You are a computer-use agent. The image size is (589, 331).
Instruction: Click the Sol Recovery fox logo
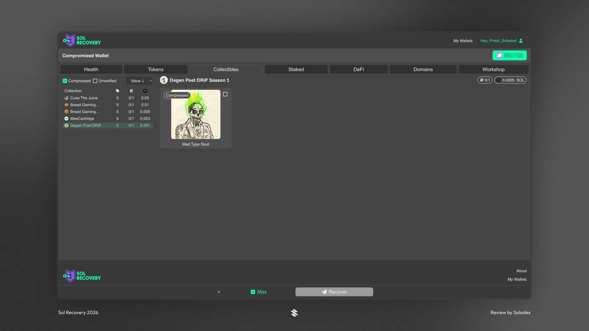coord(69,40)
